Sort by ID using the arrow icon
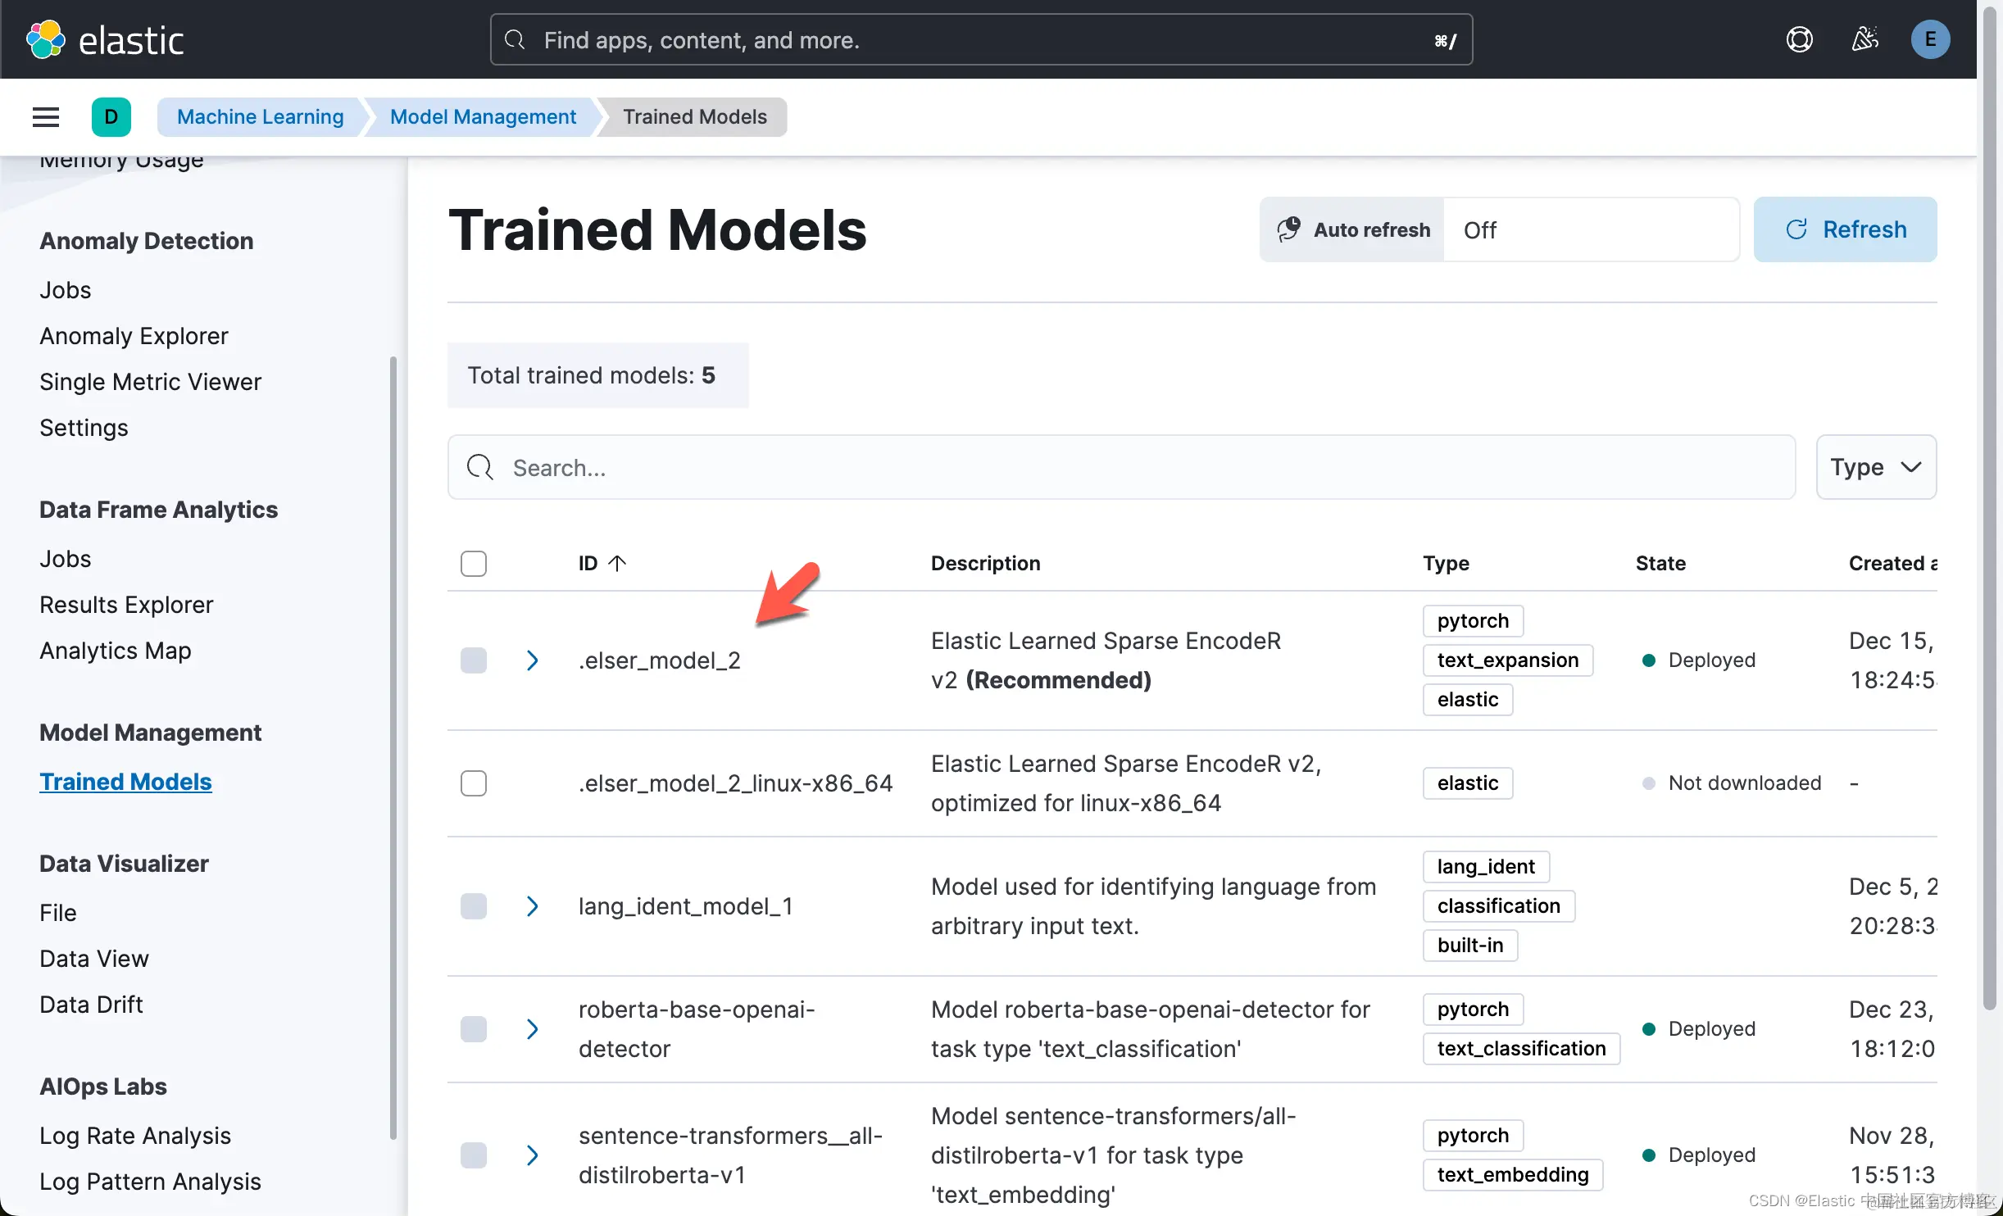The width and height of the screenshot is (2003, 1216). click(618, 563)
